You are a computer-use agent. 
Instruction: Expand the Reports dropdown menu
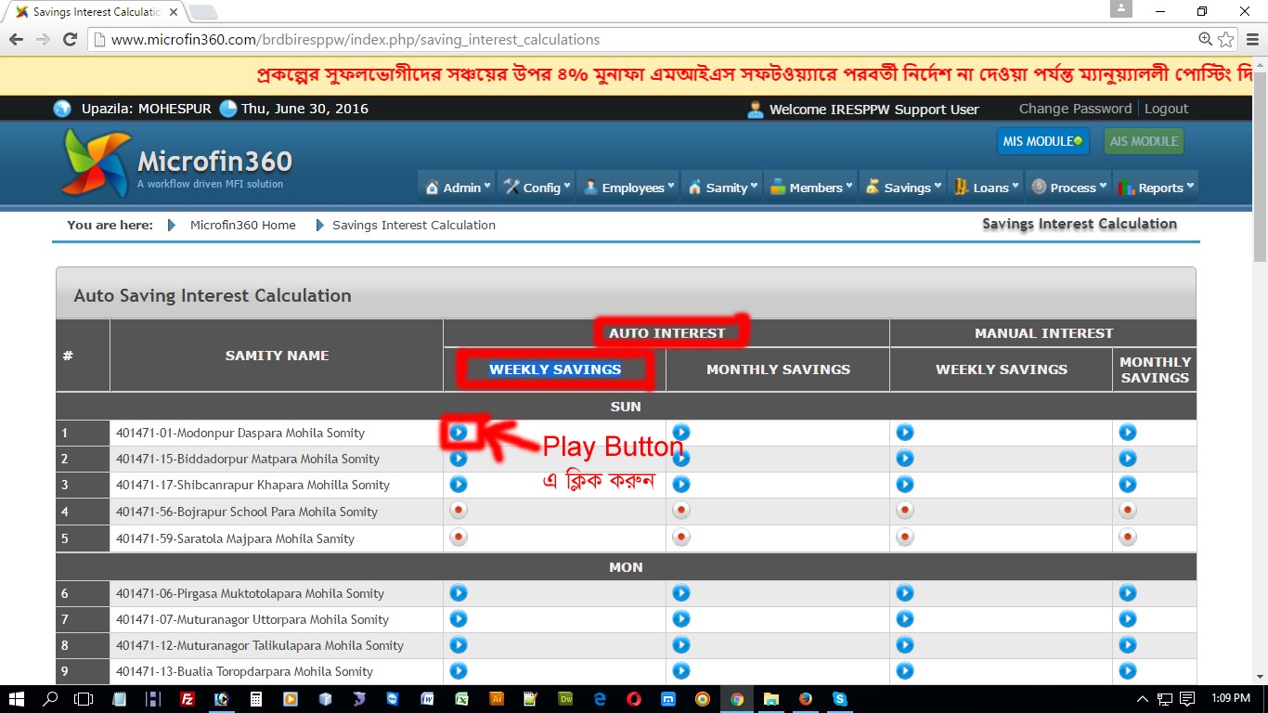pyautogui.click(x=1158, y=188)
